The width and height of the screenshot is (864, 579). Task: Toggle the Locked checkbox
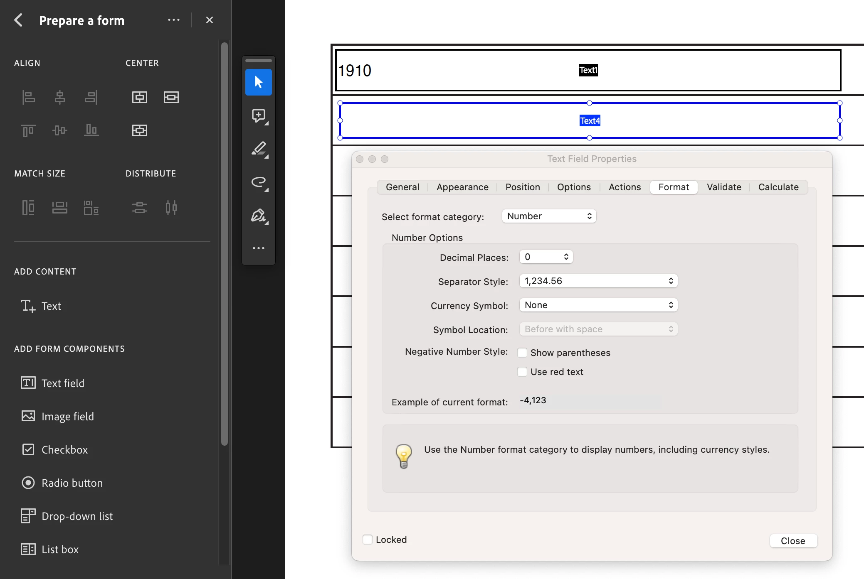coord(368,540)
